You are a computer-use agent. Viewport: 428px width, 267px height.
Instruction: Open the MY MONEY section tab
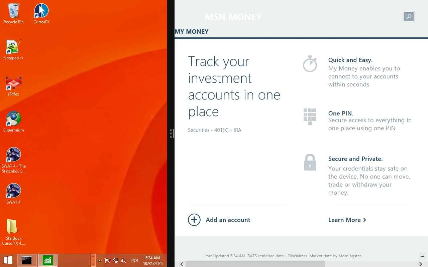pos(192,32)
